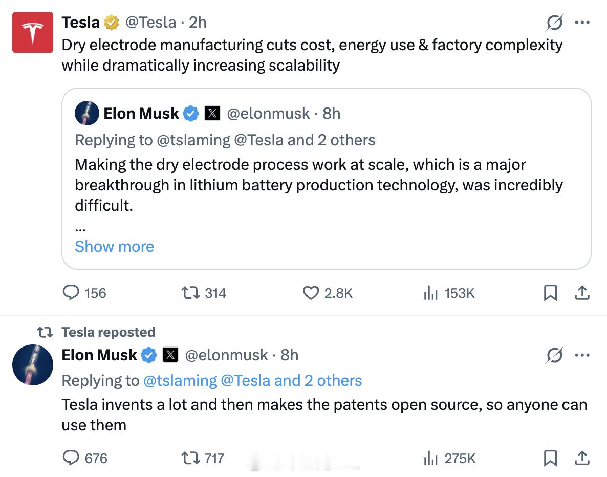Like Tesla's dry electrode post

pos(311,293)
